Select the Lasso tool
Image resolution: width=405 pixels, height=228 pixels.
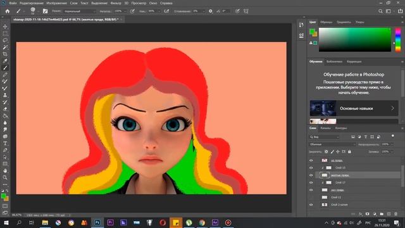5,41
